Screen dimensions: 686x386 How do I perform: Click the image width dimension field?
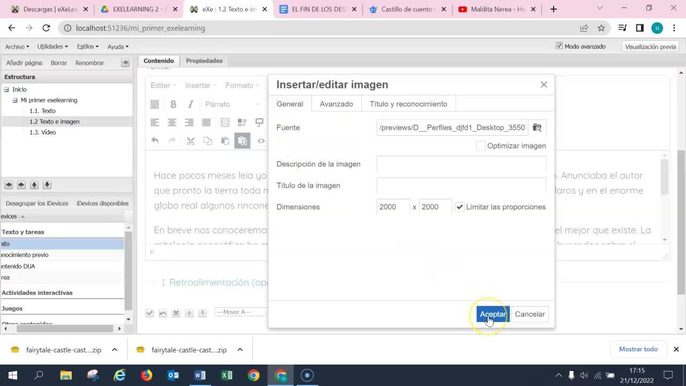point(393,207)
